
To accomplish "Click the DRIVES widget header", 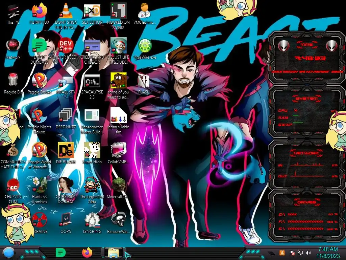I will [x=307, y=202].
